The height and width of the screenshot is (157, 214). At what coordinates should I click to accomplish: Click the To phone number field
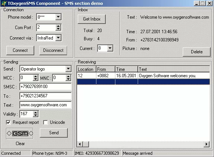pos(45,96)
